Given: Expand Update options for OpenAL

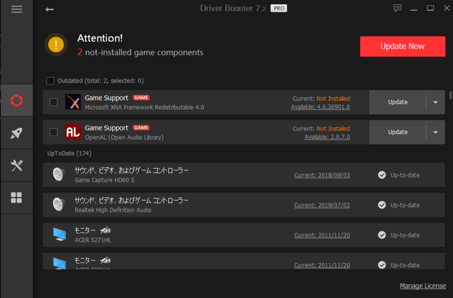Looking at the screenshot, I should tap(436, 132).
